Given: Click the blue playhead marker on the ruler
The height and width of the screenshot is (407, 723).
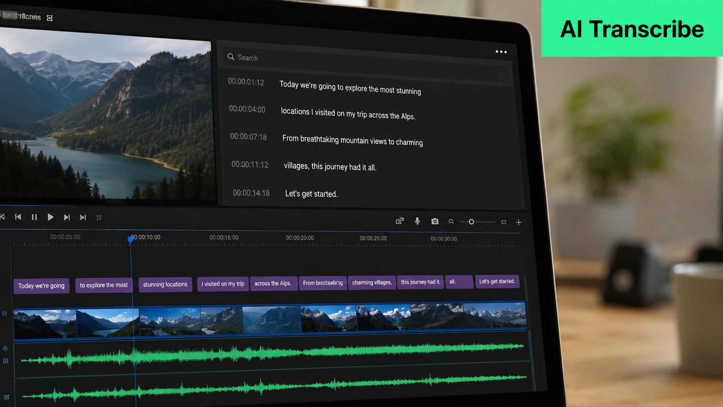Looking at the screenshot, I should tap(130, 239).
